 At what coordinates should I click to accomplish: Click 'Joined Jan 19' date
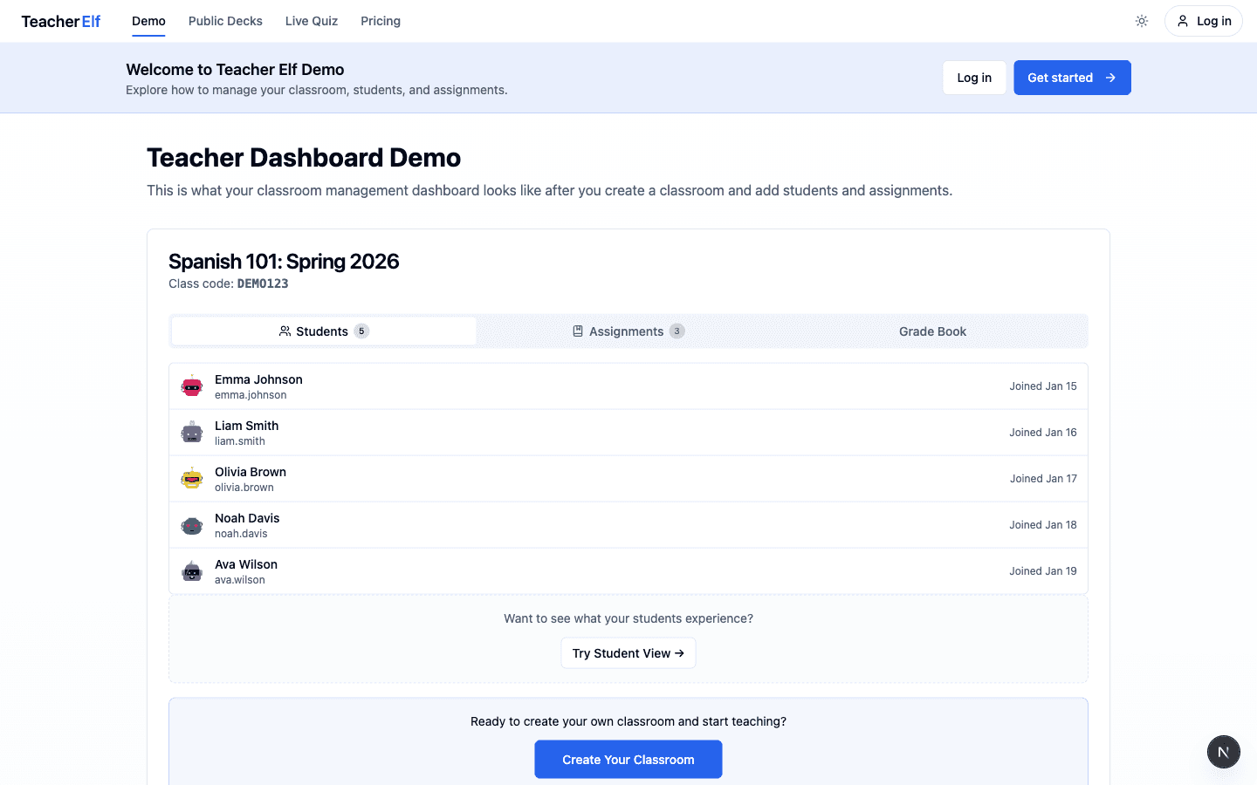click(1043, 571)
